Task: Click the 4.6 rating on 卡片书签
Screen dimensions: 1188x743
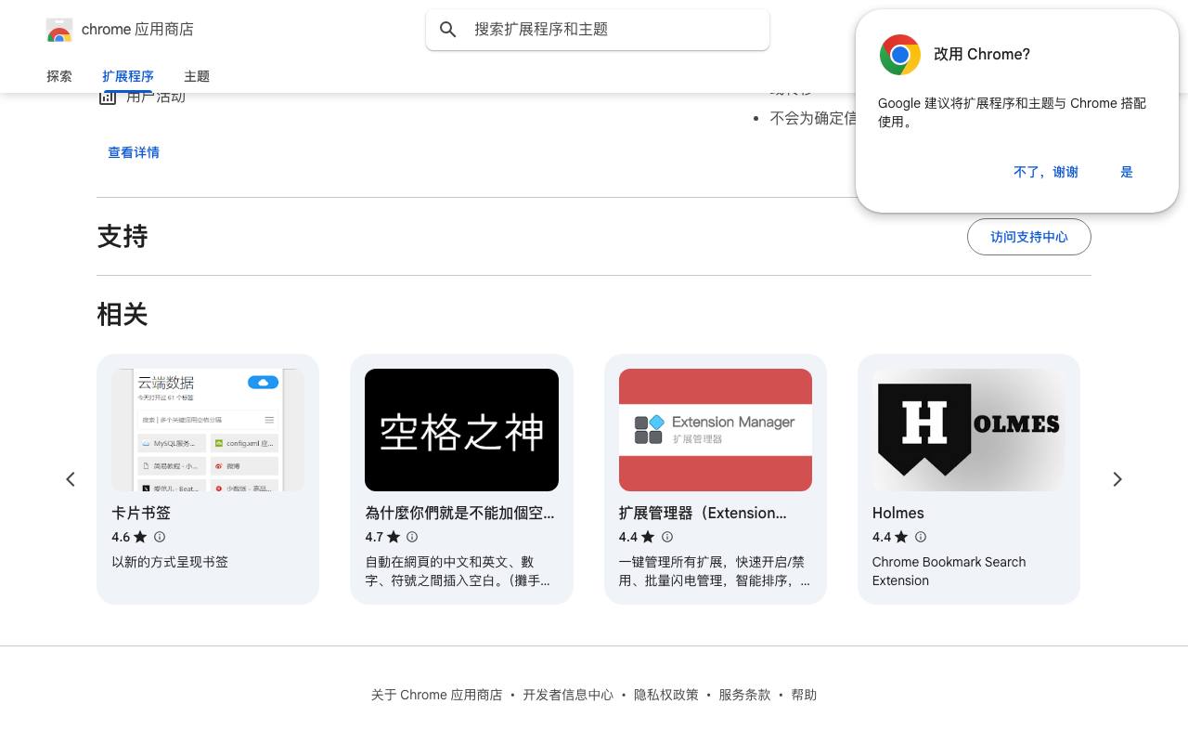Action: pyautogui.click(x=121, y=537)
